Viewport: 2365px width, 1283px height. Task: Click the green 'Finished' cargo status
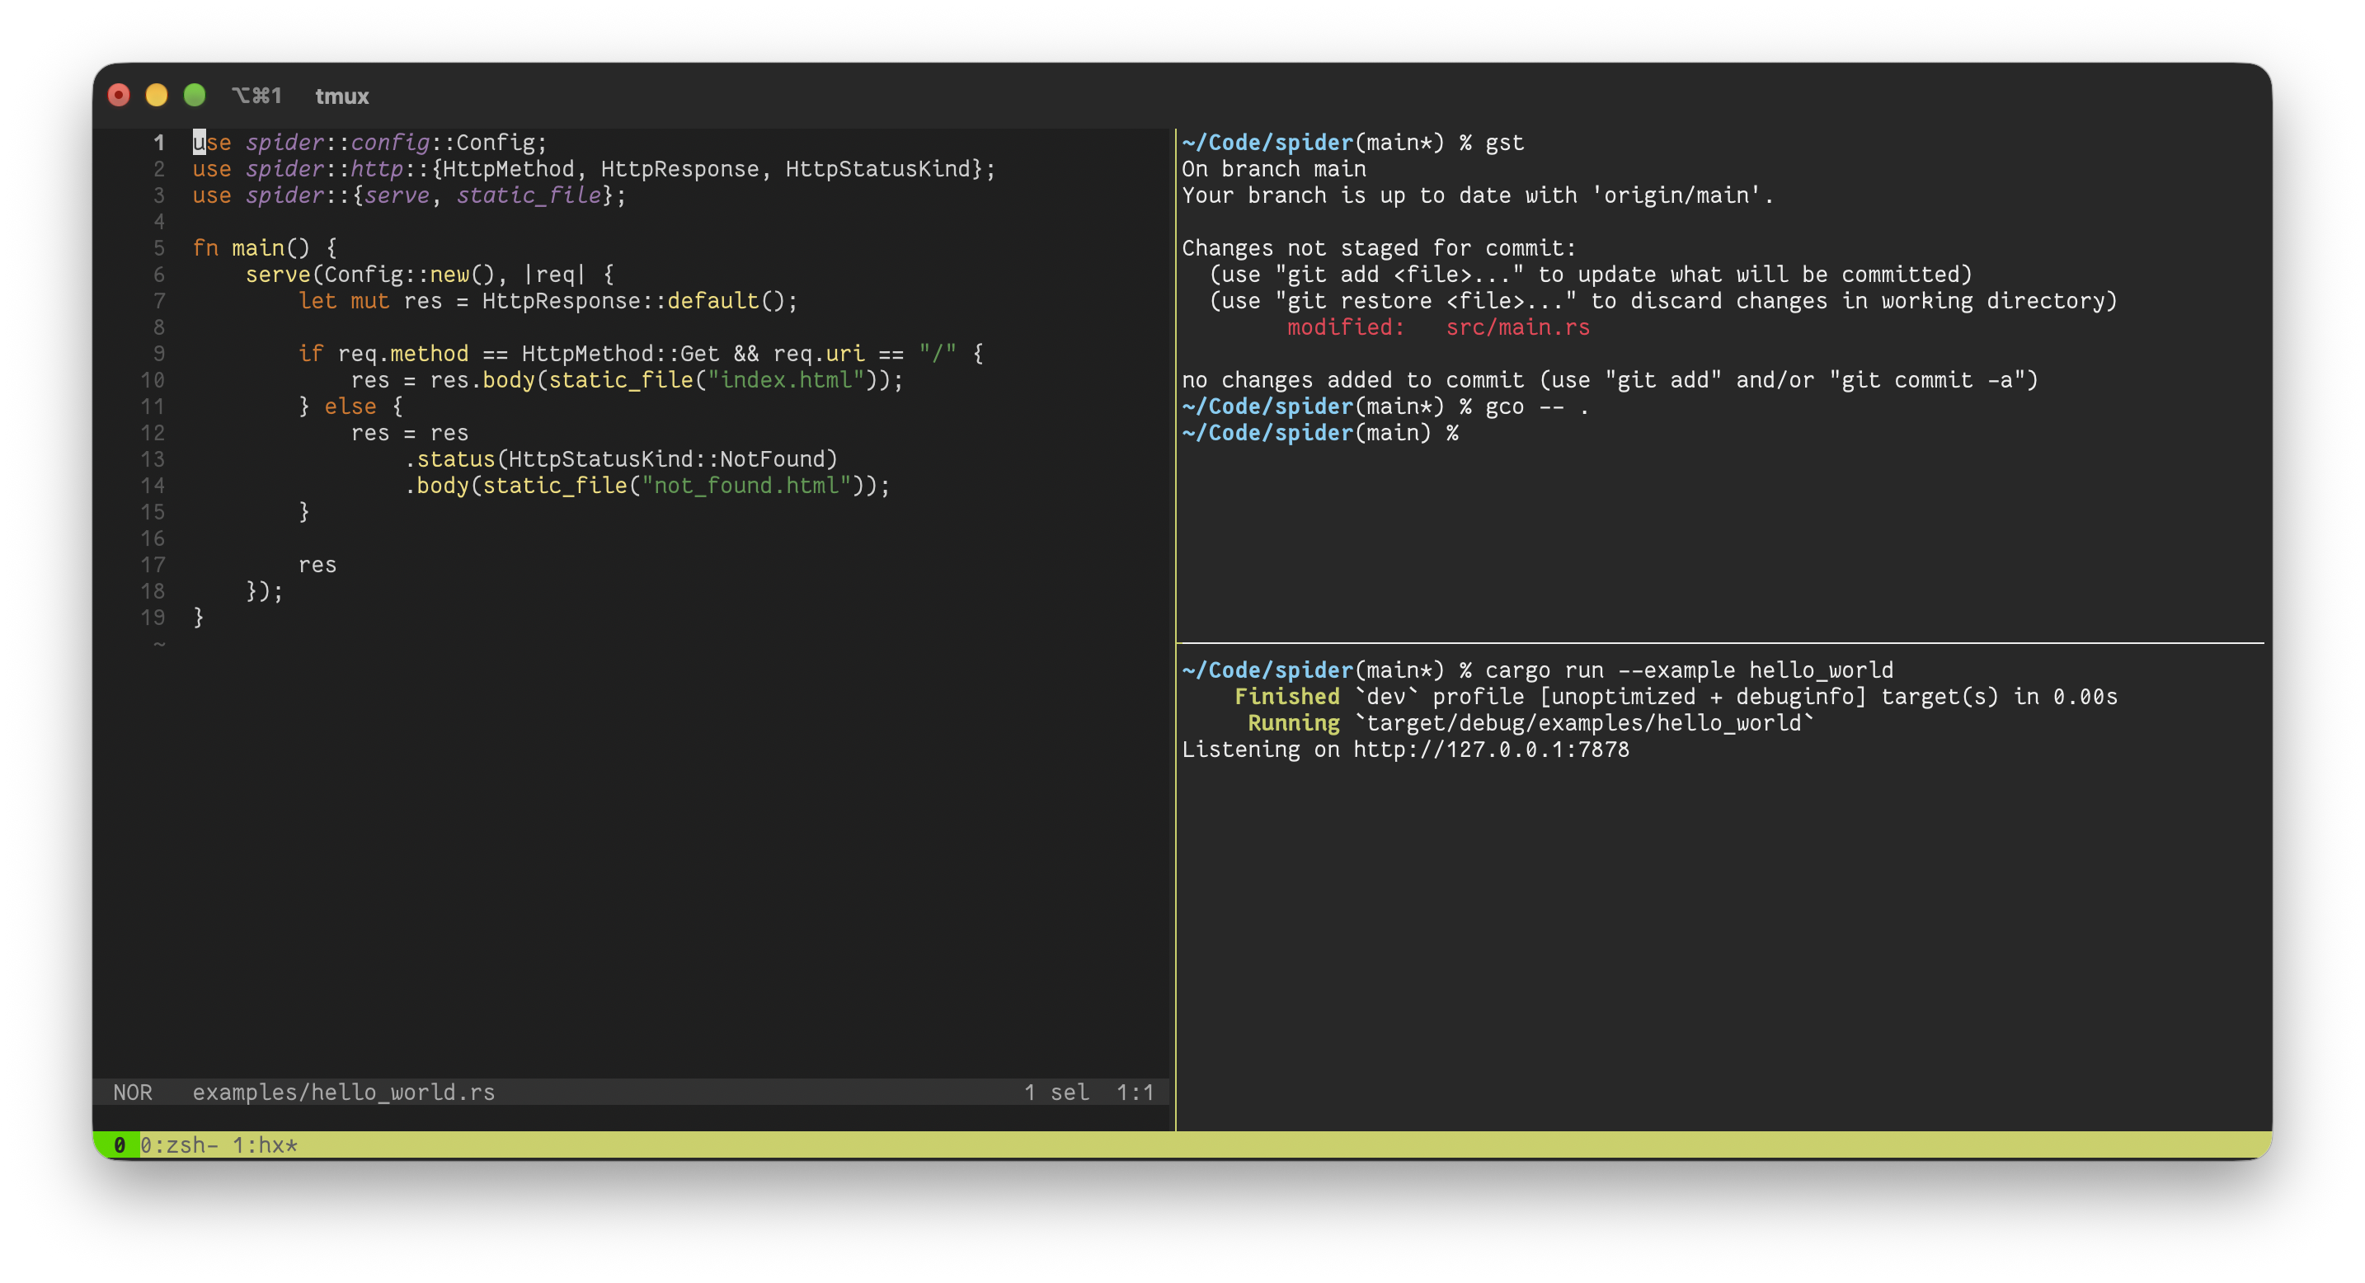(x=1286, y=697)
